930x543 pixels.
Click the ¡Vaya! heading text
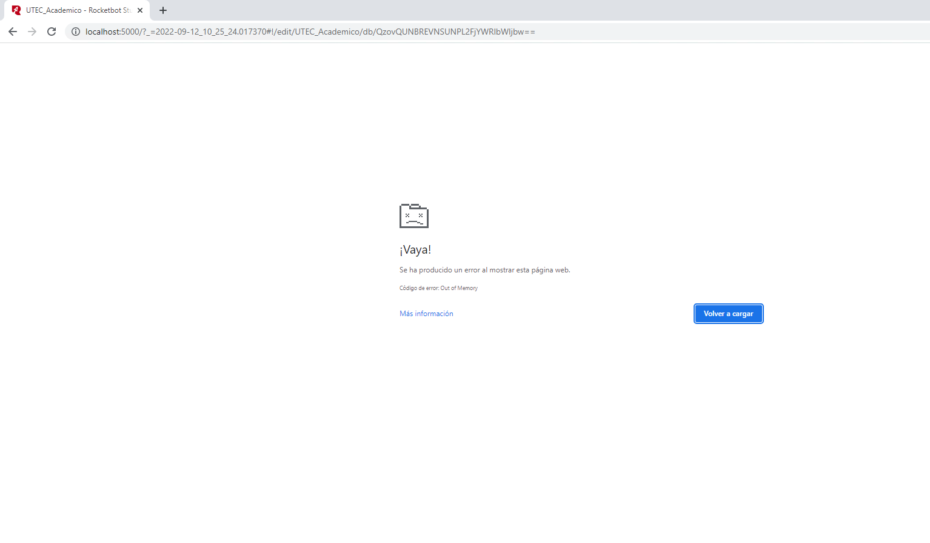[x=415, y=250]
